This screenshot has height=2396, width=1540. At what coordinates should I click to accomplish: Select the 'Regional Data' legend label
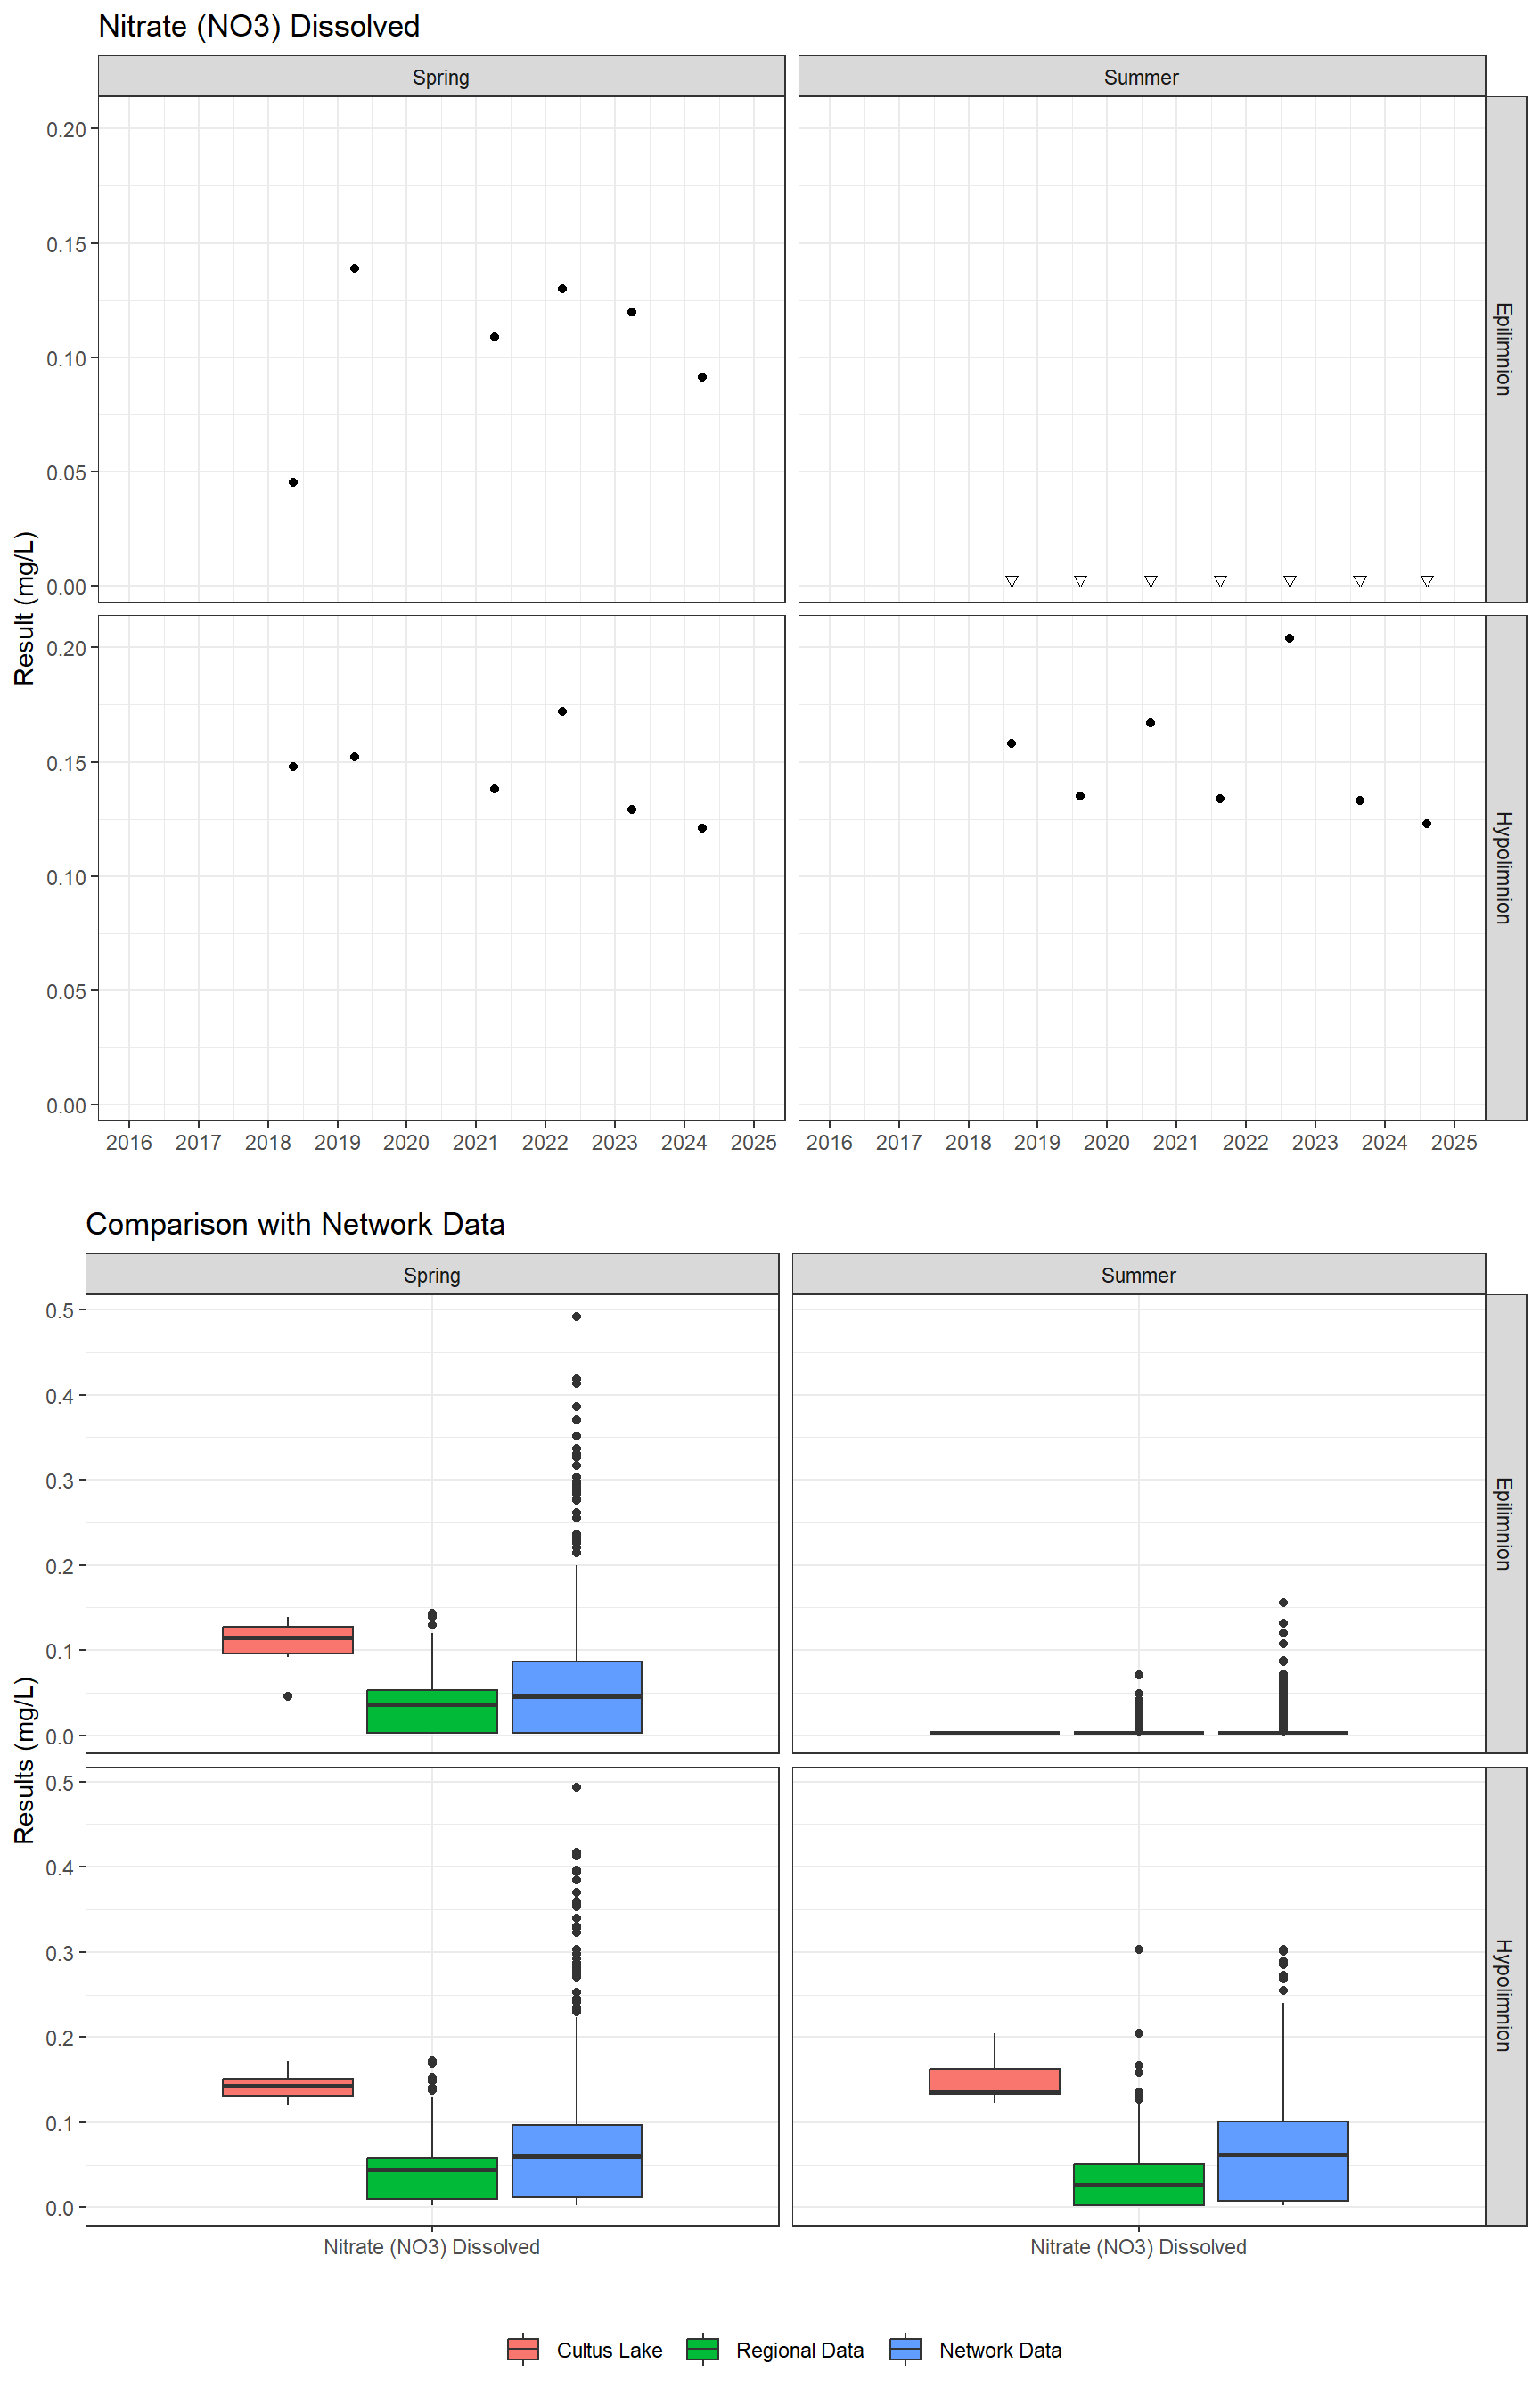click(x=800, y=2350)
